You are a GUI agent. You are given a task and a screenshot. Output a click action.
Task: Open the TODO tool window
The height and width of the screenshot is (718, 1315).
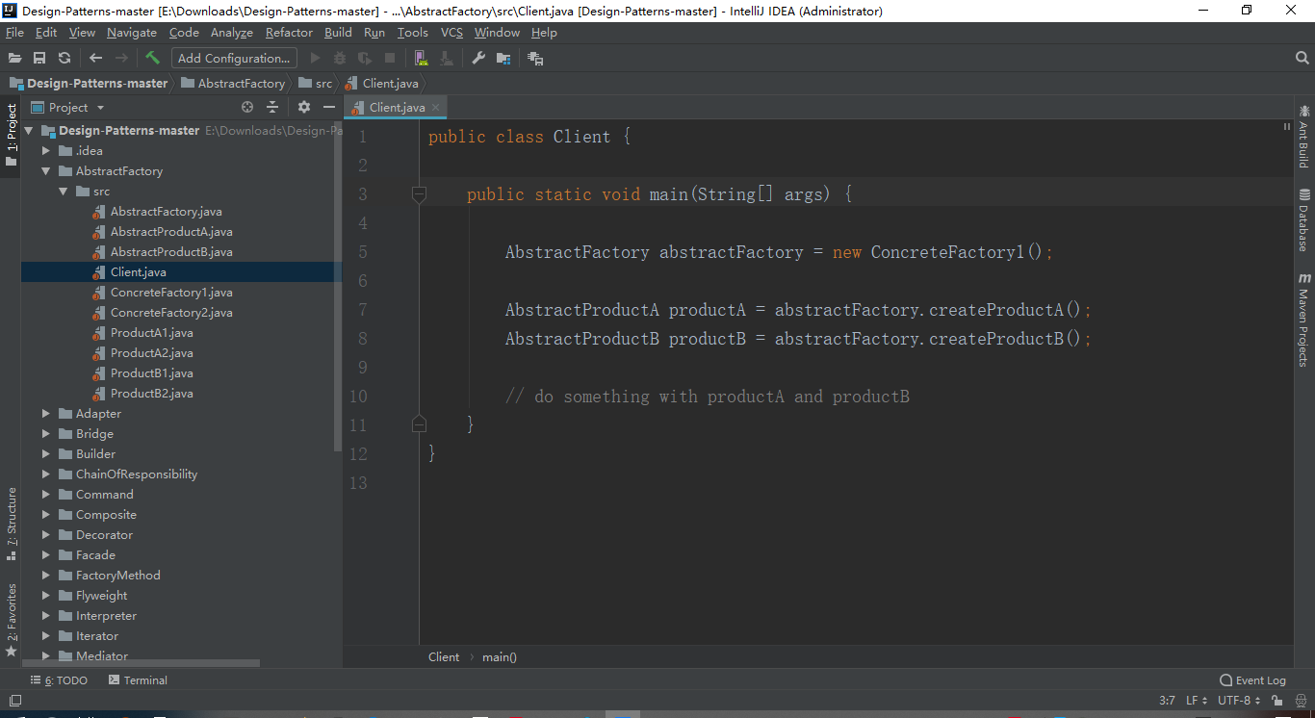pyautogui.click(x=59, y=680)
